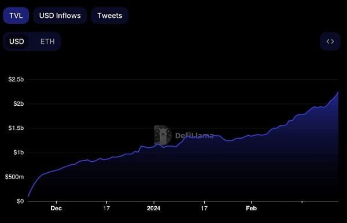The width and height of the screenshot is (347, 223).
Task: Click the Feb x-axis label
Action: point(252,208)
